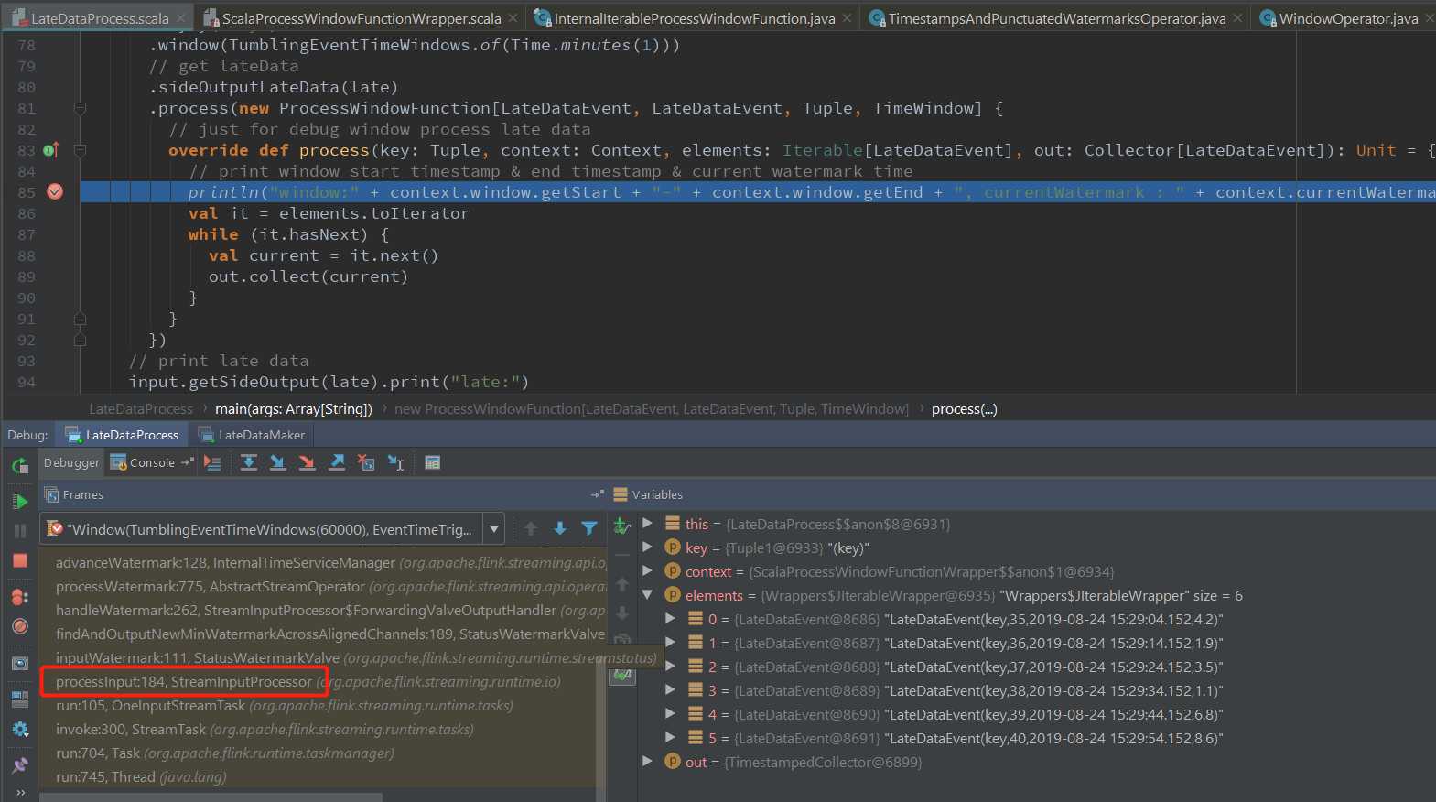Show more debug sidebar actions chevrons
Viewport: 1436px width, 802px height.
20,793
